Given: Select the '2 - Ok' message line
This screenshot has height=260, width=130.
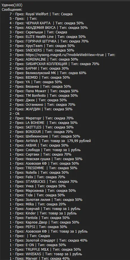Looking at the screenshot, I should pos(15,113).
